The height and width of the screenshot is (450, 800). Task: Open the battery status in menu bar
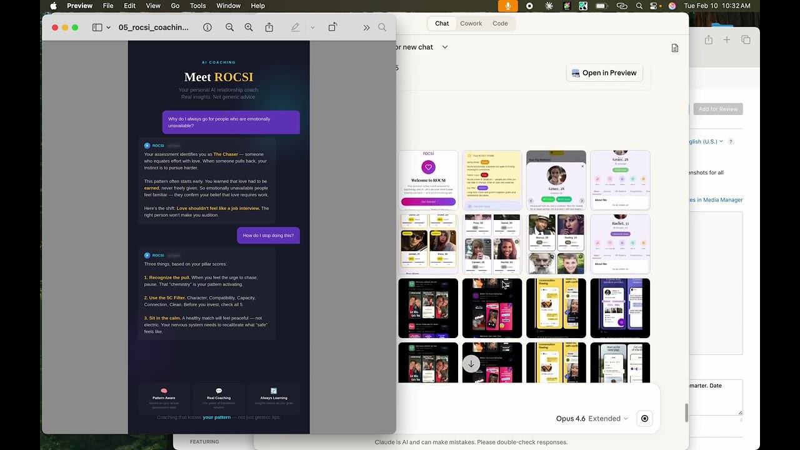601,6
